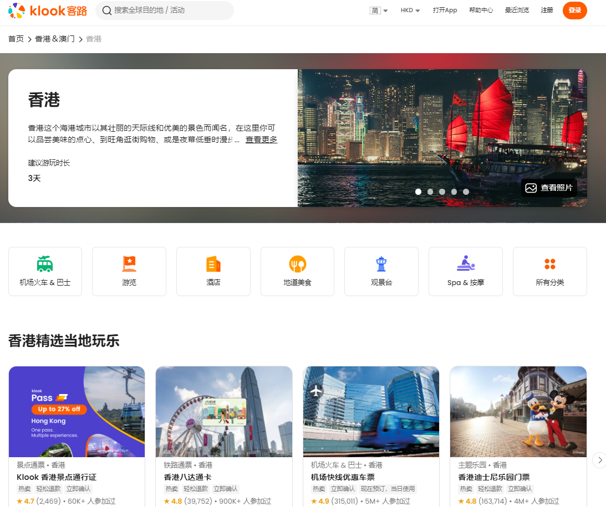The image size is (606, 507).
Task: Switch to the second banner slide dot
Action: [x=430, y=192]
